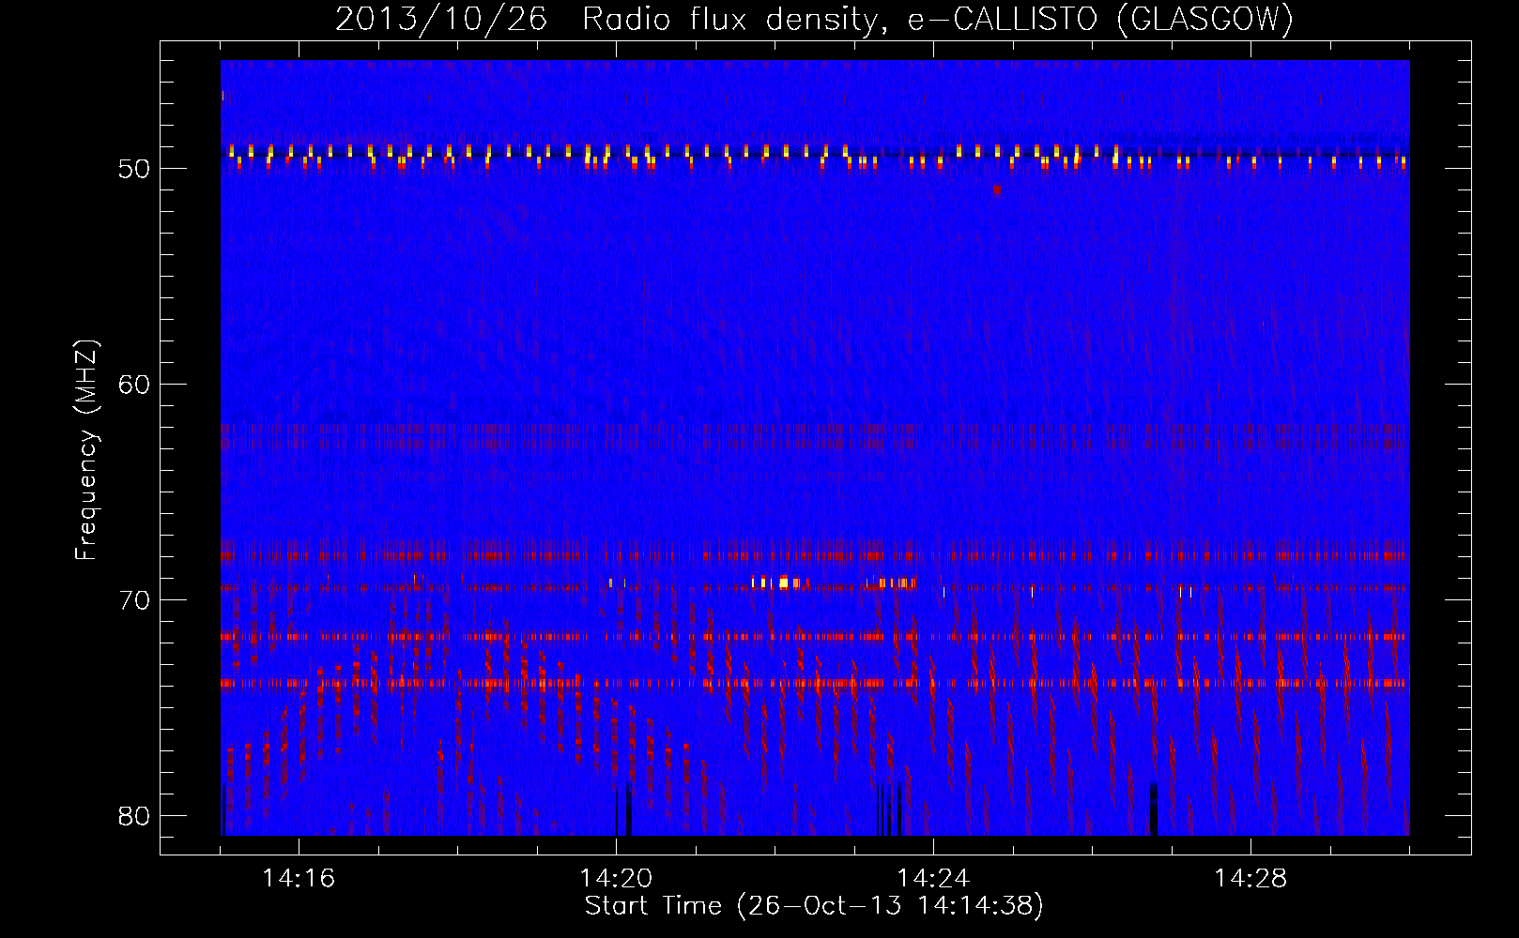Select the 14:28 time tick label
The width and height of the screenshot is (1519, 938).
1250,878
